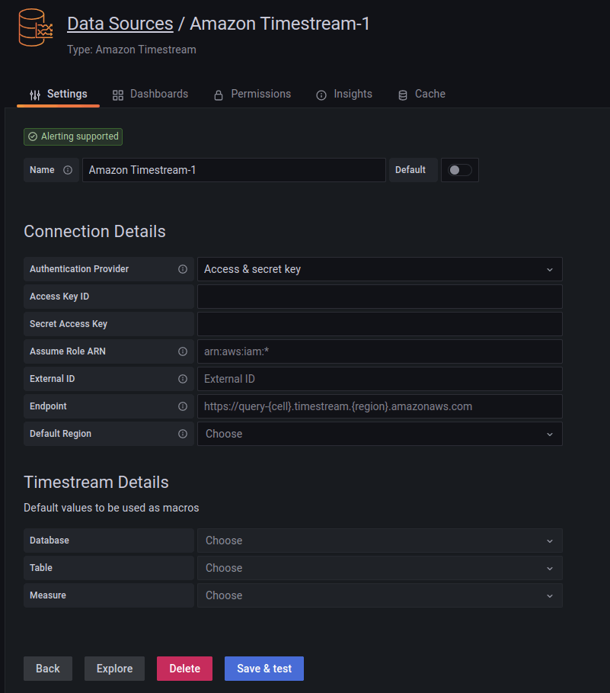The image size is (610, 693).
Task: Click the Save & test button
Action: point(264,669)
